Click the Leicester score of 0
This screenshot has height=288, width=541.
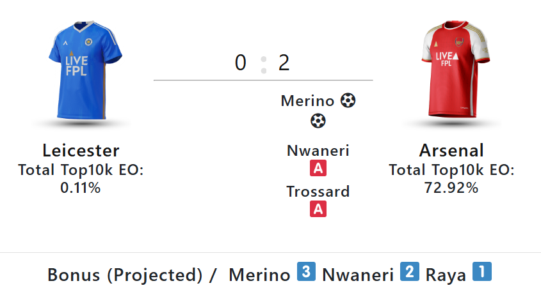[241, 63]
